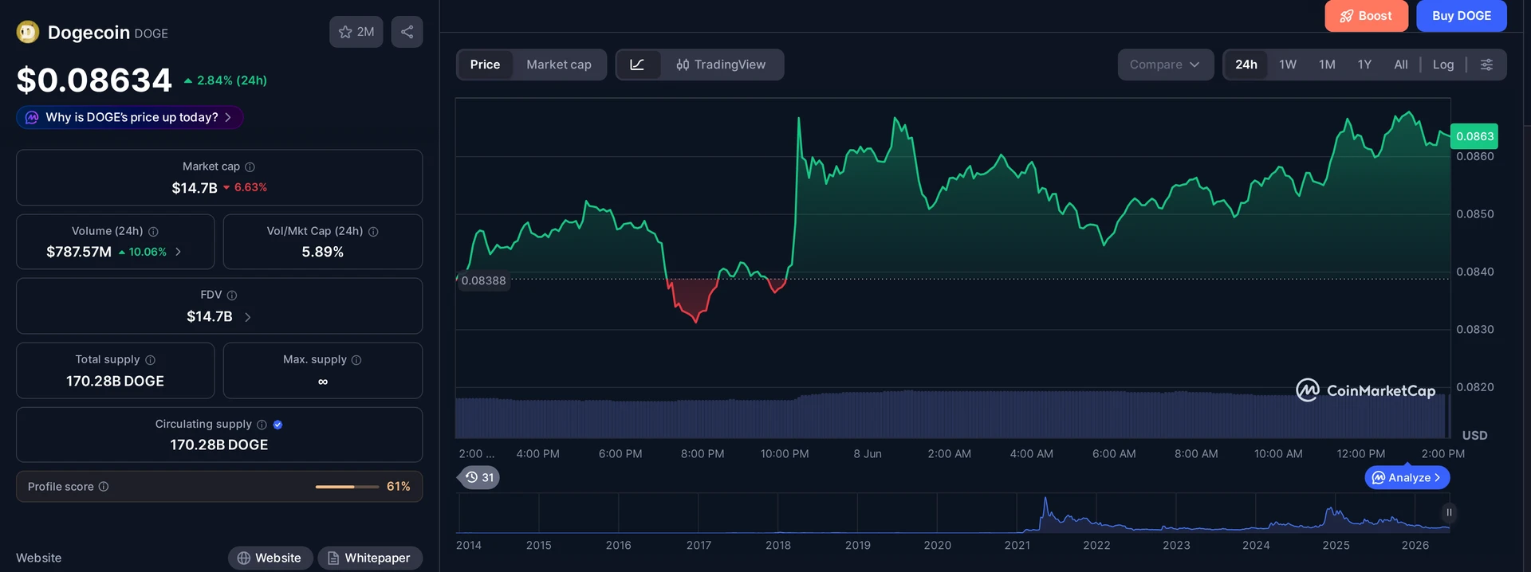Viewport: 1531px width, 572px height.
Task: Open the Whitepaper link button
Action: pos(370,558)
